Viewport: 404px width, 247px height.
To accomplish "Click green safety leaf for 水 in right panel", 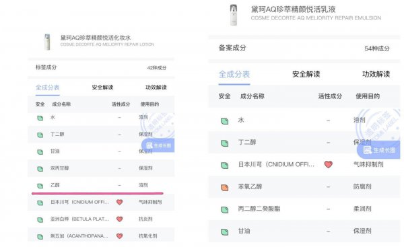I will pos(225,120).
